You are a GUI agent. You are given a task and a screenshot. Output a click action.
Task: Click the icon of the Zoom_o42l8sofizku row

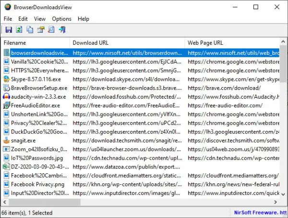click(x=6, y=149)
